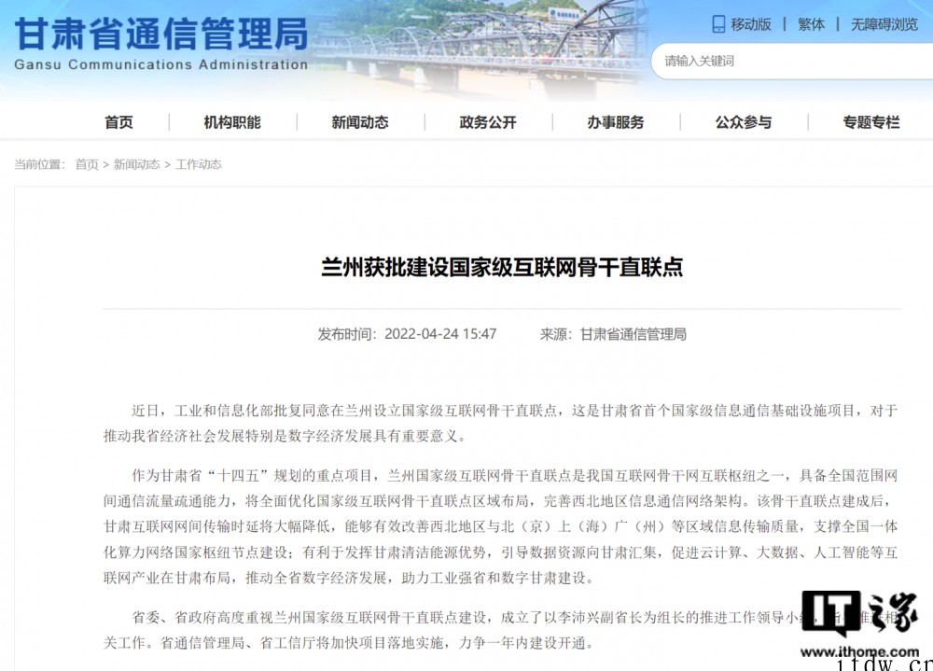The height and width of the screenshot is (671, 933).
Task: Open the 机构职能 menu item
Action: [x=232, y=122]
